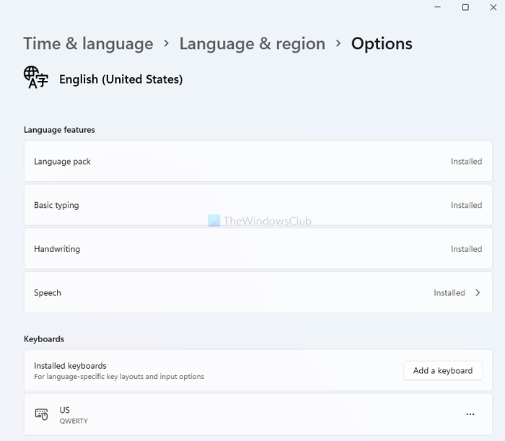The image size is (505, 441).
Task: Maximize the Settings window
Action: coord(465,7)
